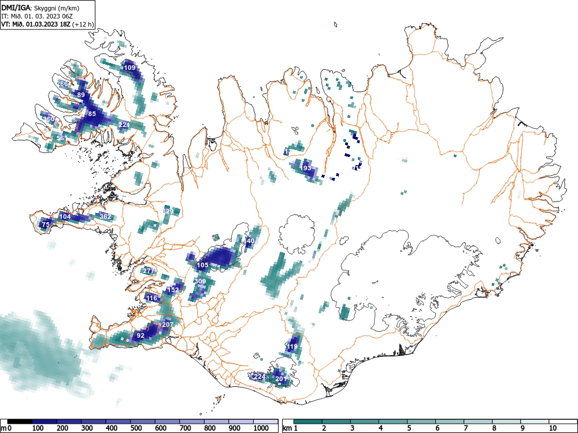
Task: Click the map label reading 89
Action: [x=81, y=95]
